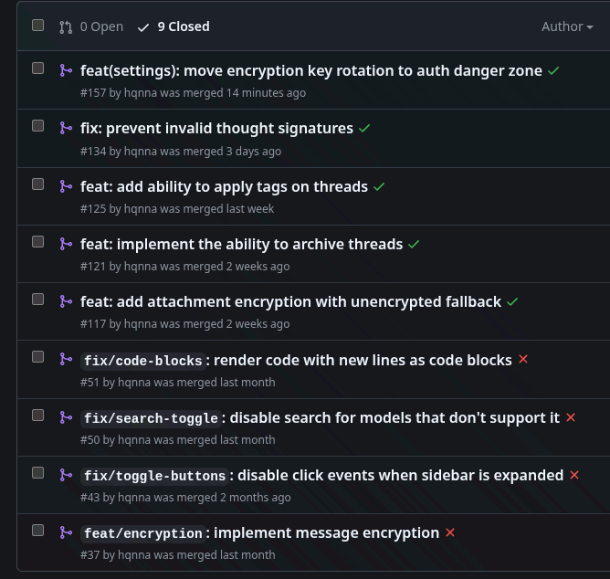Open the Author filter dropdown
The width and height of the screenshot is (610, 579).
pyautogui.click(x=567, y=26)
